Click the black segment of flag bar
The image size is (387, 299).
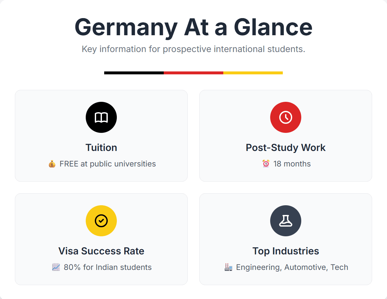(x=134, y=73)
